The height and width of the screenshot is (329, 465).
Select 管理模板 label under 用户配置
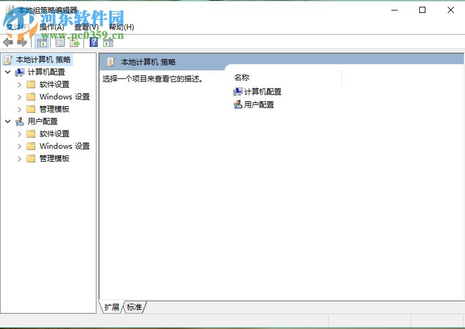[54, 159]
